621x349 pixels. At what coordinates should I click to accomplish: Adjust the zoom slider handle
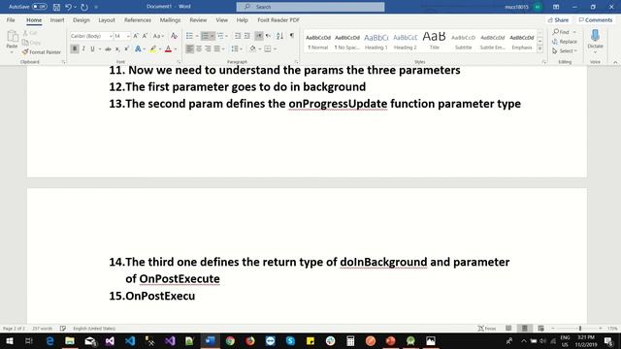[x=580, y=328]
